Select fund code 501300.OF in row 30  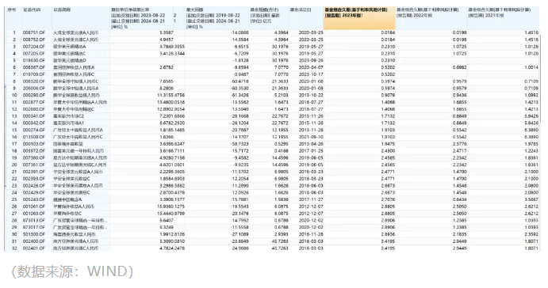pyautogui.click(x=34, y=234)
